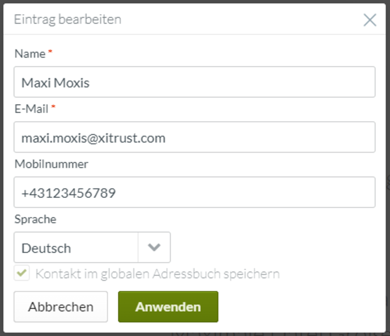Click the Name field label
Image resolution: width=390 pixels, height=336 pixels.
point(29,54)
